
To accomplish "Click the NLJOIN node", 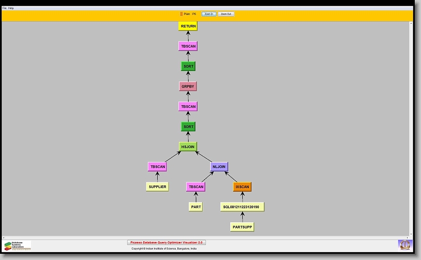I will (219, 167).
